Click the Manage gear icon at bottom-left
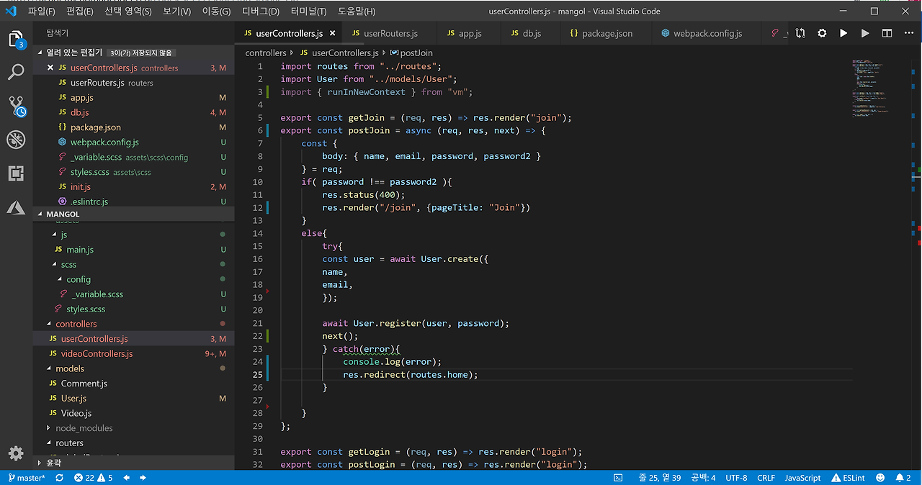Image resolution: width=922 pixels, height=485 pixels. (16, 453)
